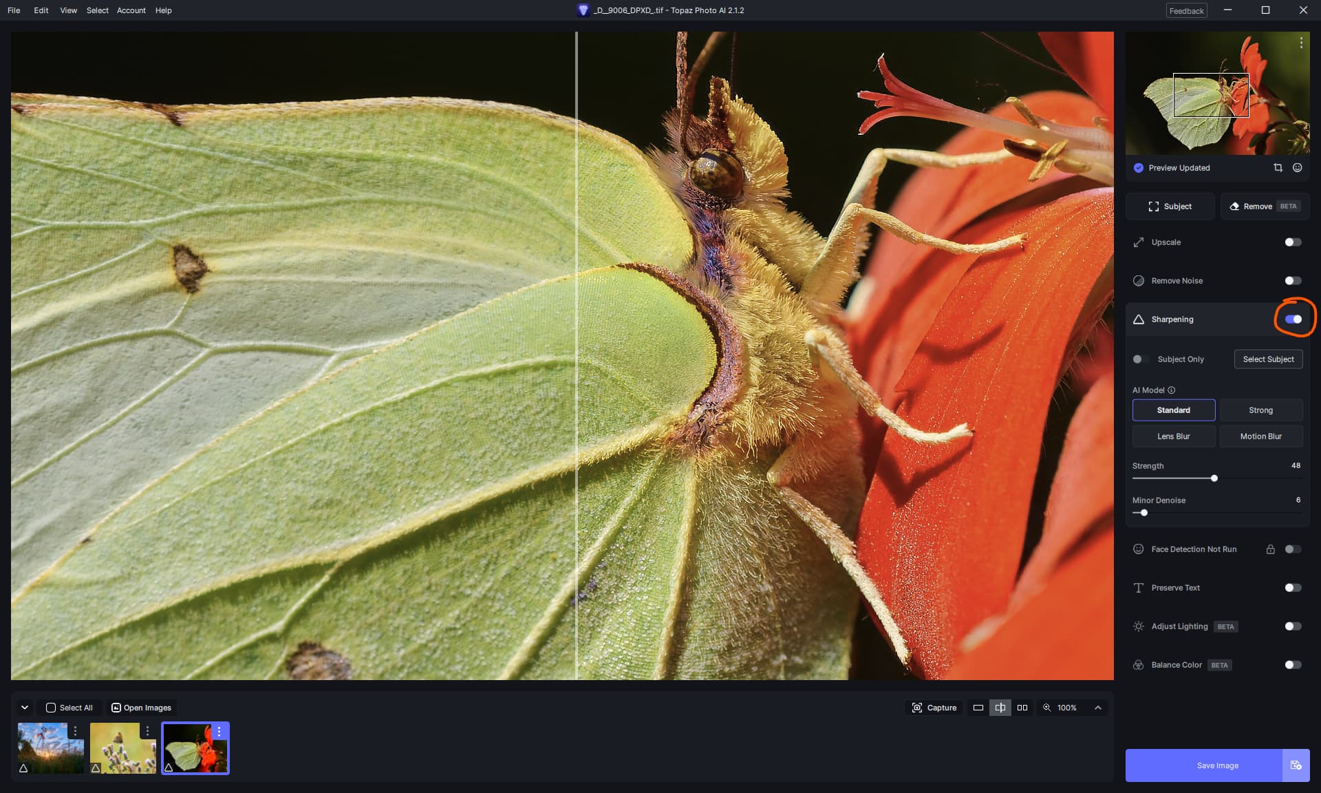Click the AI Model info icon
Image resolution: width=1321 pixels, height=793 pixels.
click(x=1171, y=390)
